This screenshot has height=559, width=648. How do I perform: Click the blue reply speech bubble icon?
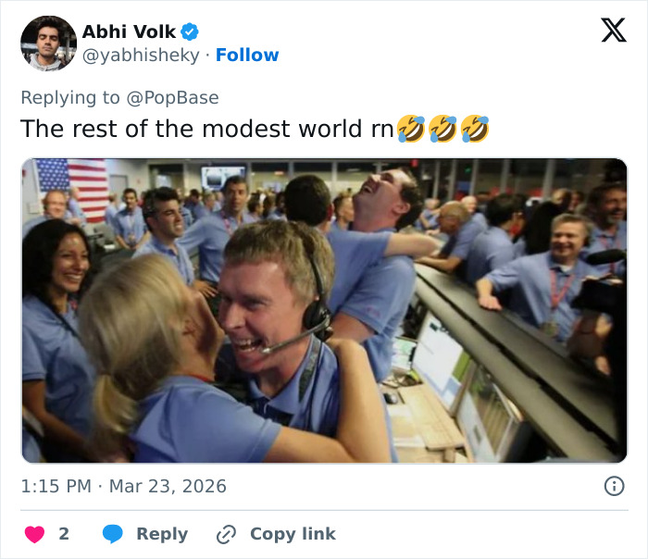pos(113,534)
